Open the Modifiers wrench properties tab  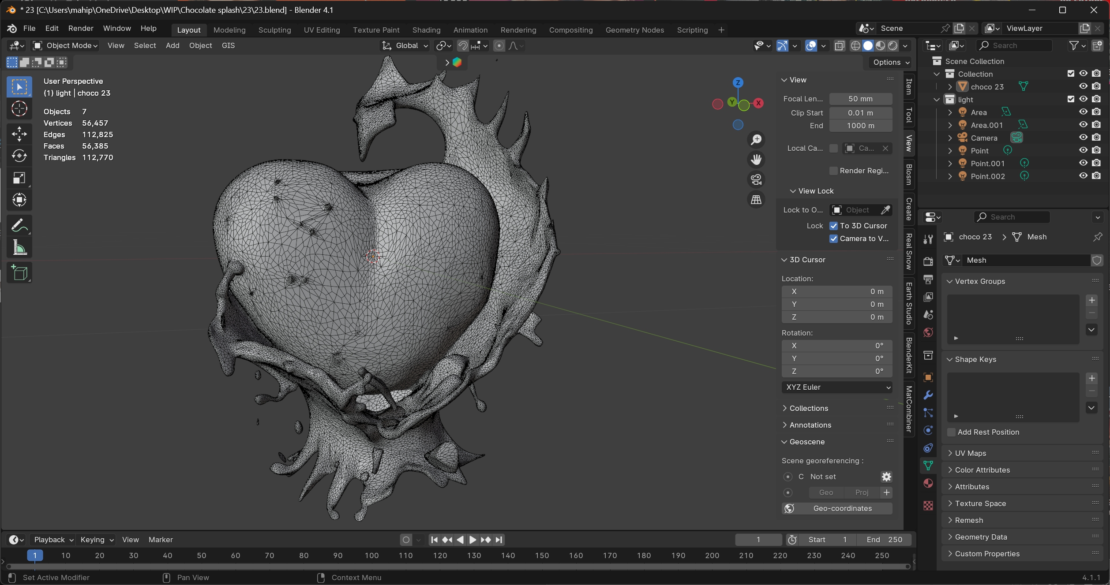tap(928, 395)
